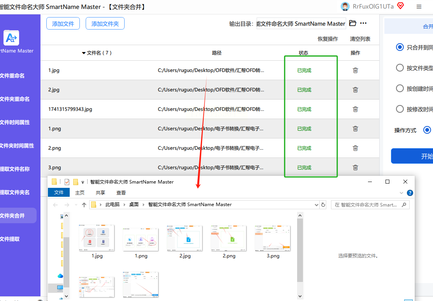
Task: Click the 添加文件 button
Action: point(63,24)
